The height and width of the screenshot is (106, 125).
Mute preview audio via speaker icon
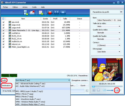point(104,90)
